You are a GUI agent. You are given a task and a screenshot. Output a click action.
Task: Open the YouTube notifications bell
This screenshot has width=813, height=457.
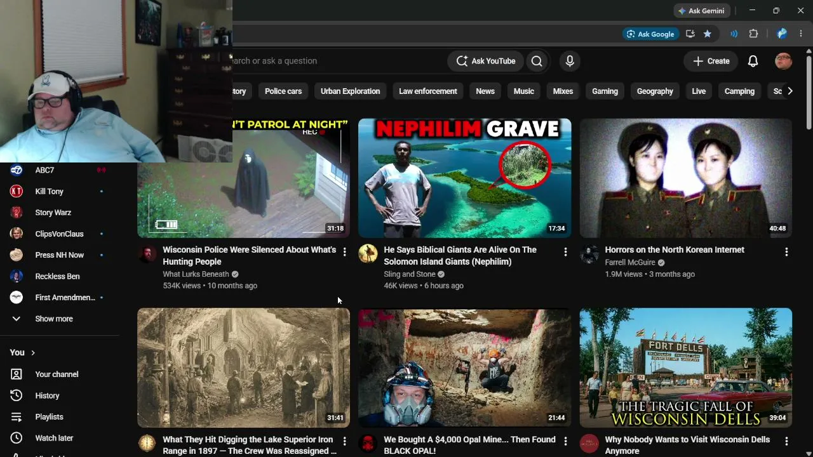[x=753, y=61]
